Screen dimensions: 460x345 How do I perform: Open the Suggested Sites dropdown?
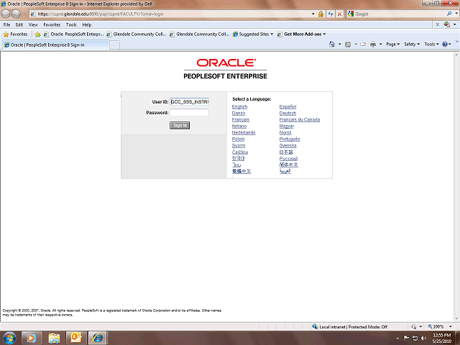point(253,34)
